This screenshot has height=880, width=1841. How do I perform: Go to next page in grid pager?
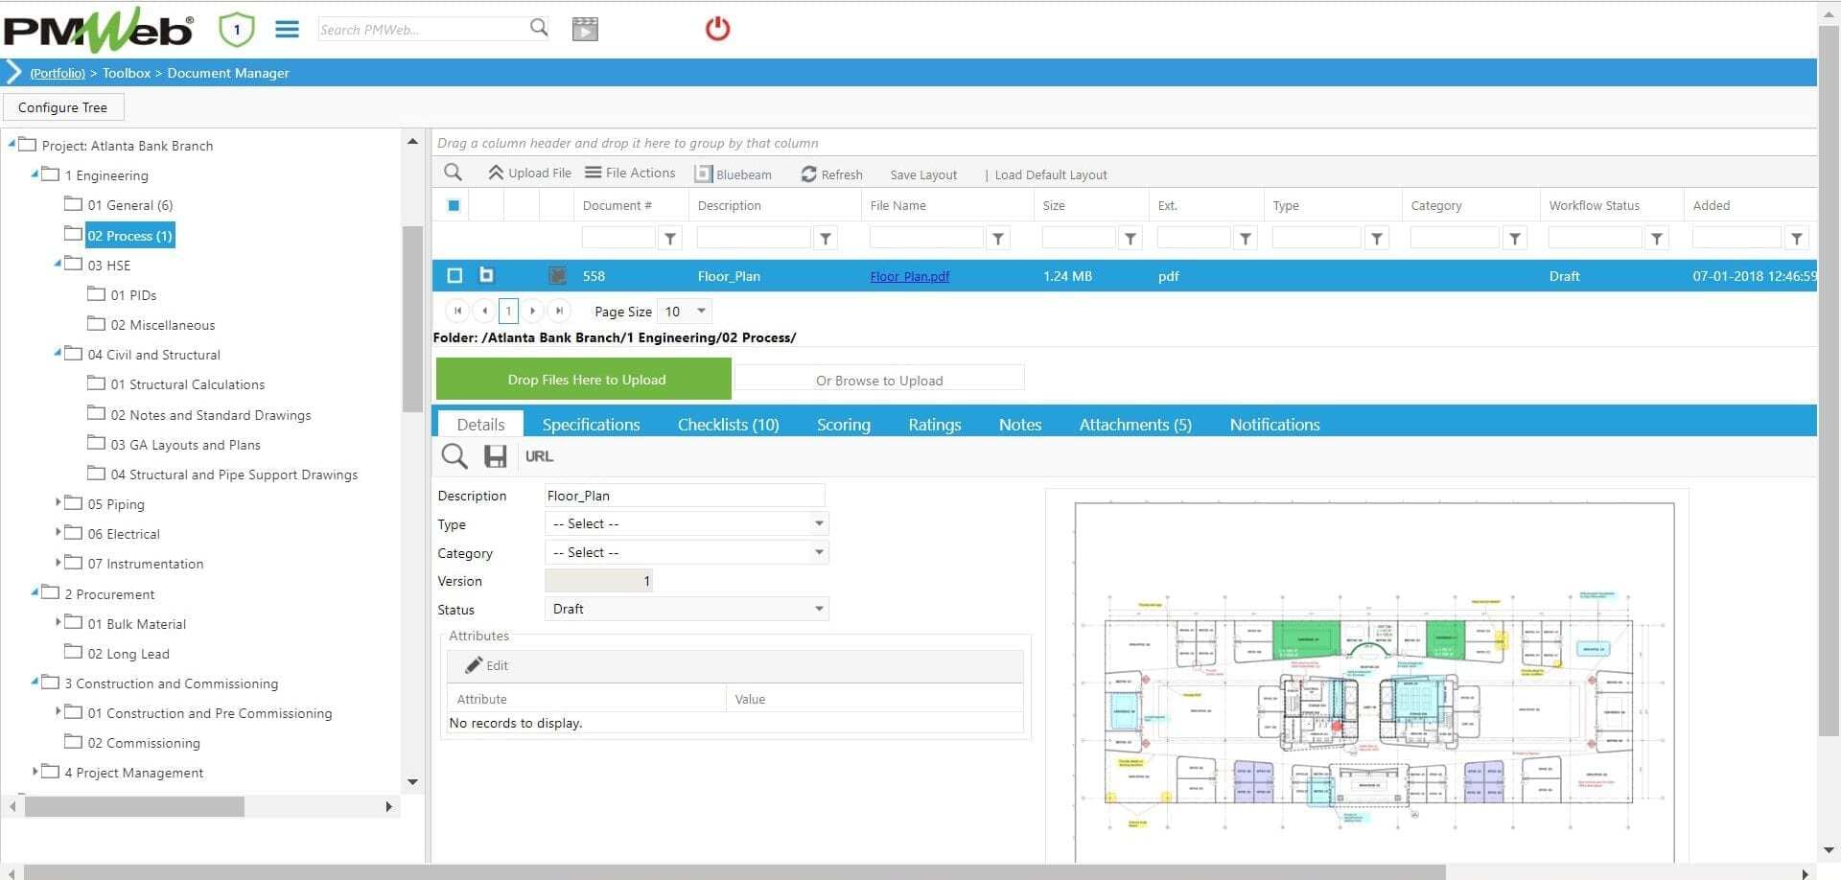533,311
